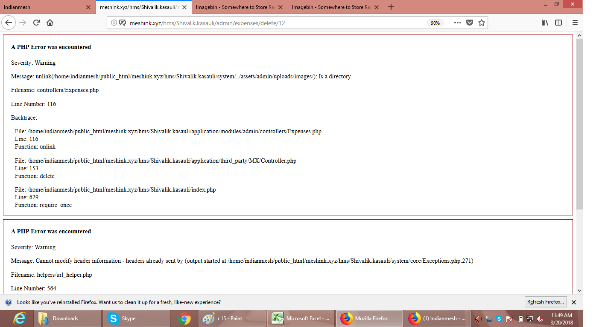
Task: Click the Skype-for-Business laptop tray icon
Action: (x=488, y=318)
